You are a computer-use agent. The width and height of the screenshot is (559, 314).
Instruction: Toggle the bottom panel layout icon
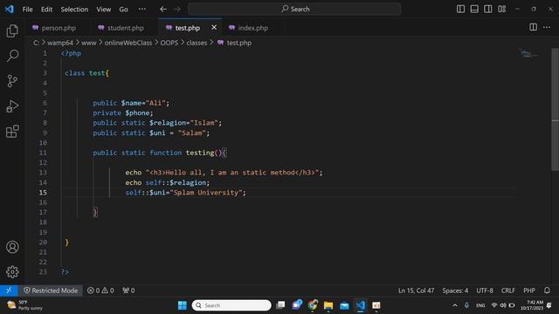[x=474, y=9]
